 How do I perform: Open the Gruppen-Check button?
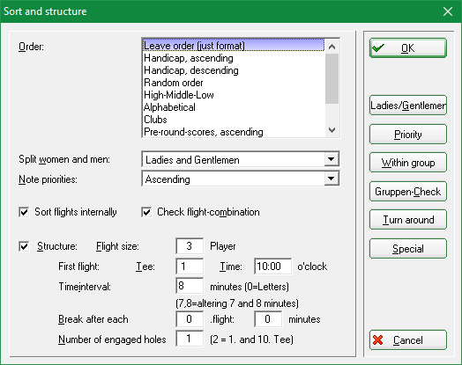(408, 192)
